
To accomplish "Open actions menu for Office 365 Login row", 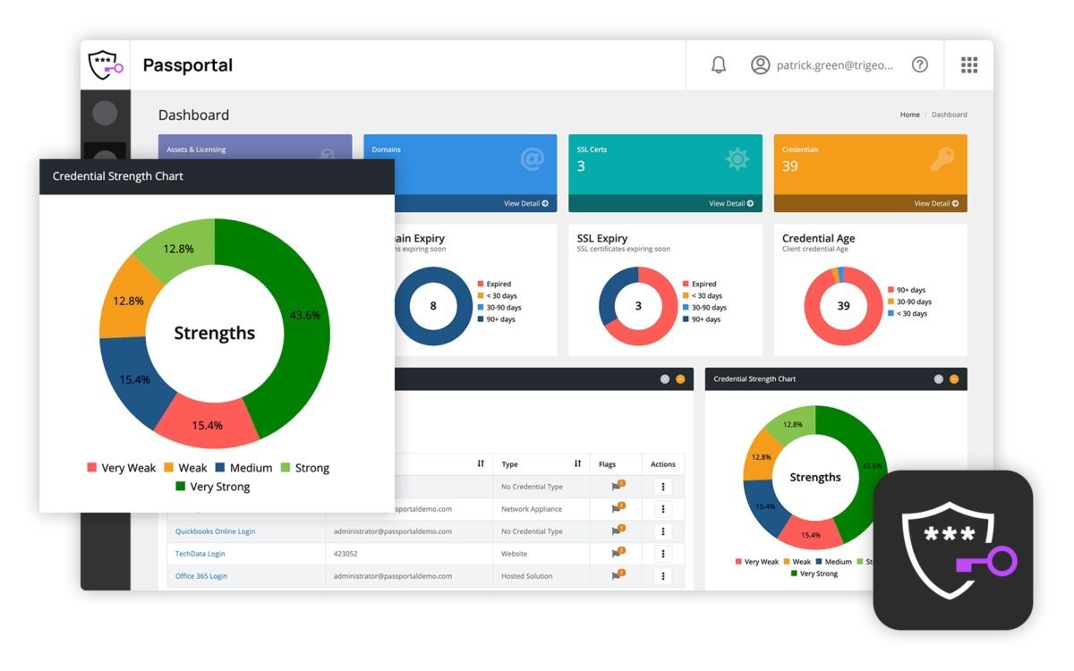I will pos(662,575).
